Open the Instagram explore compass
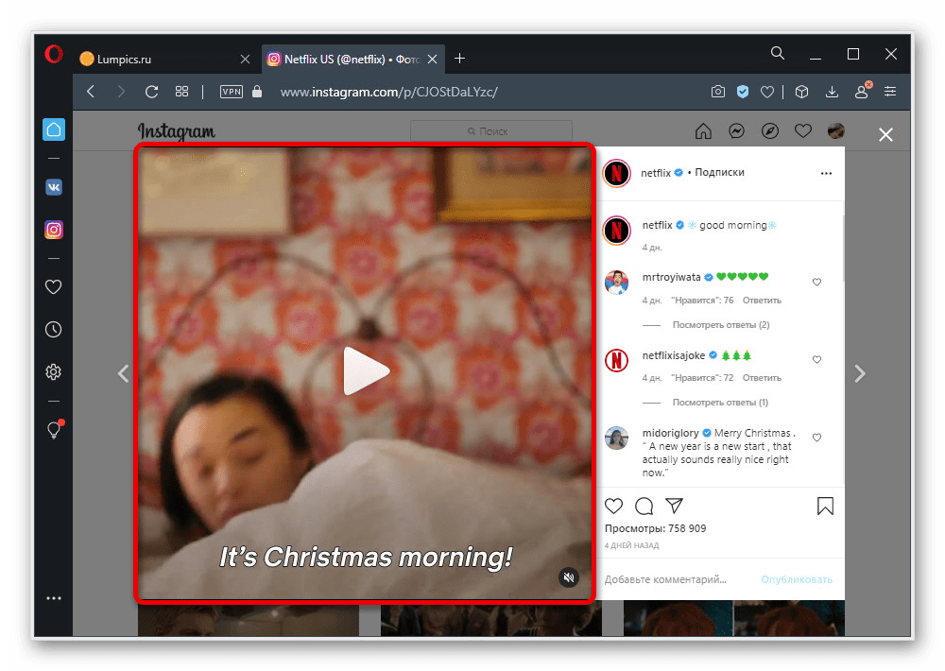Screen dimensions: 945x671 tap(769, 130)
